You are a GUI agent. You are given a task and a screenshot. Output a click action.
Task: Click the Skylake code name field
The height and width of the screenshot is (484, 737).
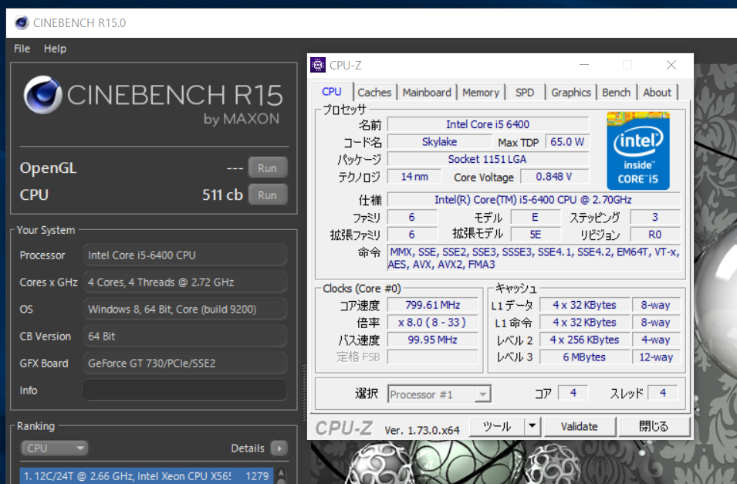tap(439, 141)
